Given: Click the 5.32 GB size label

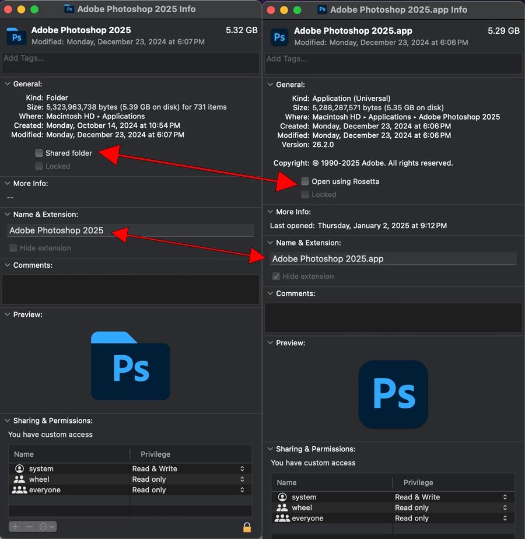Looking at the screenshot, I should [x=242, y=30].
